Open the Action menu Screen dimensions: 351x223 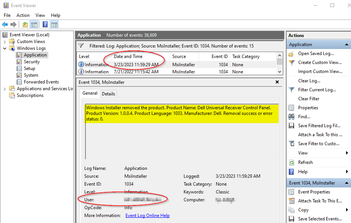[x=23, y=15]
